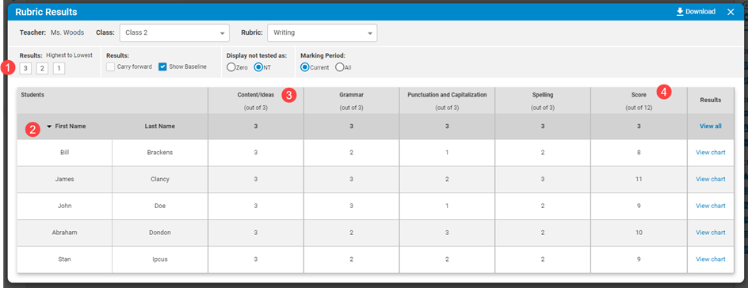Screen dimensions: 748x288
Task: Uncheck the Show Baseline checkbox
Action: pos(162,67)
